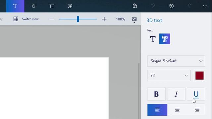Open the History clock icon
212x119 pixels.
[172, 6]
